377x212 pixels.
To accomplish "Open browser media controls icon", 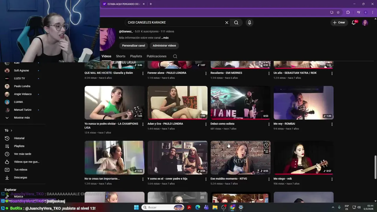I will coord(358,12).
